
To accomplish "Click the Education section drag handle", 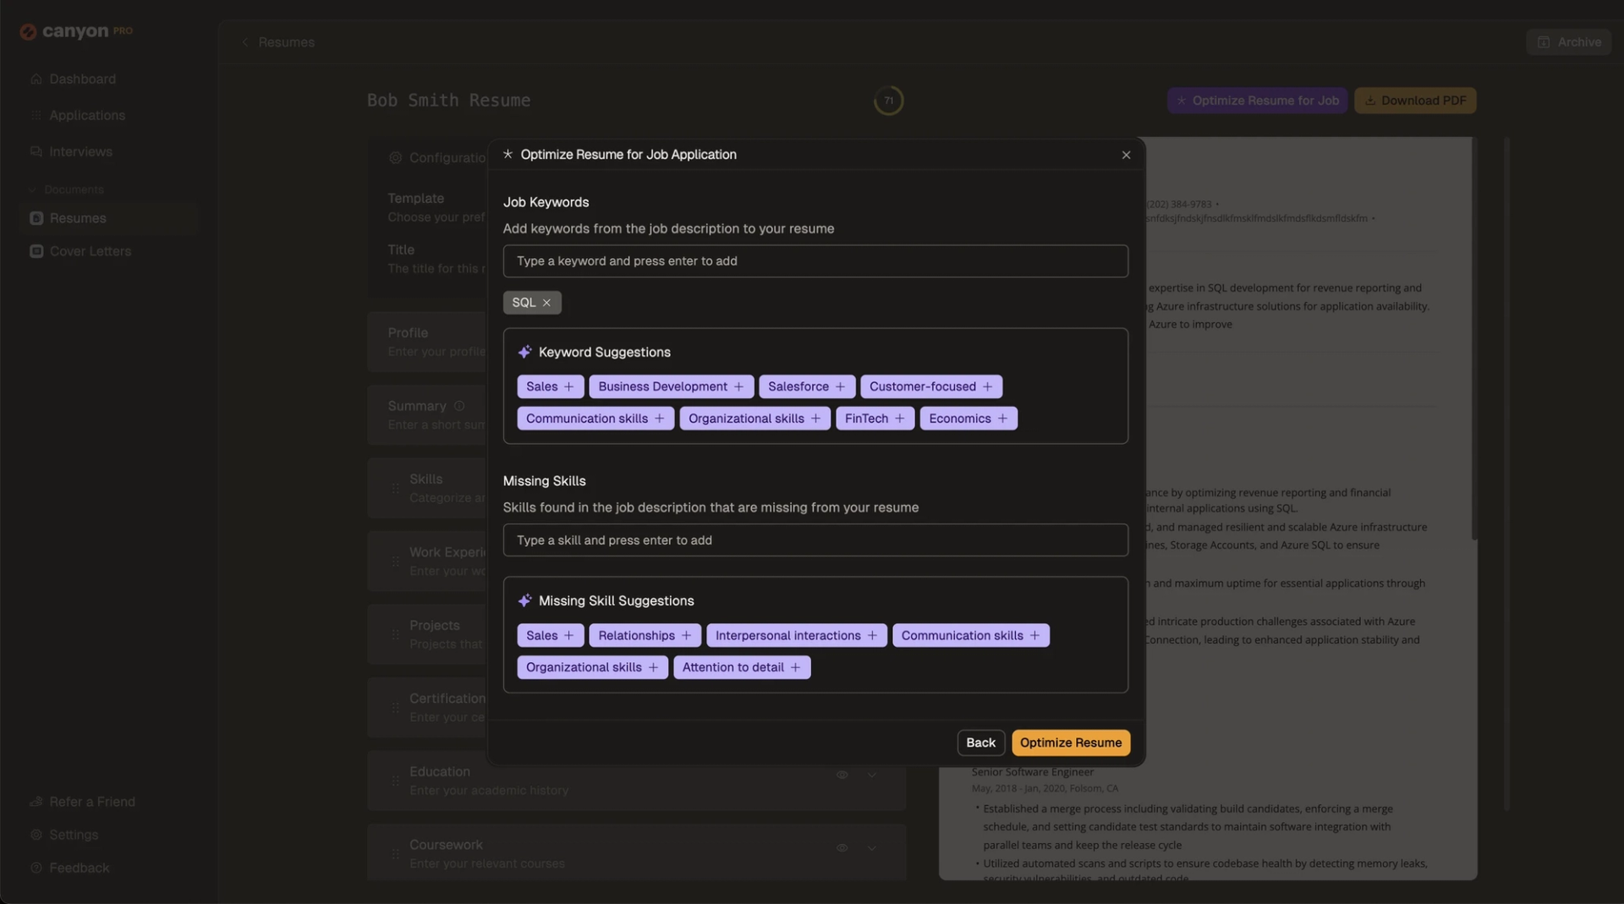I will pyautogui.click(x=395, y=781).
